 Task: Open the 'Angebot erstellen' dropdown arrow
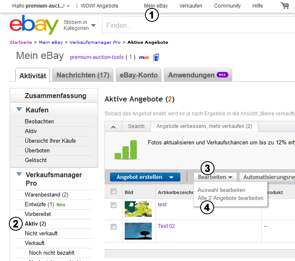171,177
